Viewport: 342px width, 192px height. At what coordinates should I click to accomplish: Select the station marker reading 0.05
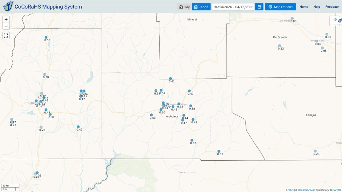[322, 48]
